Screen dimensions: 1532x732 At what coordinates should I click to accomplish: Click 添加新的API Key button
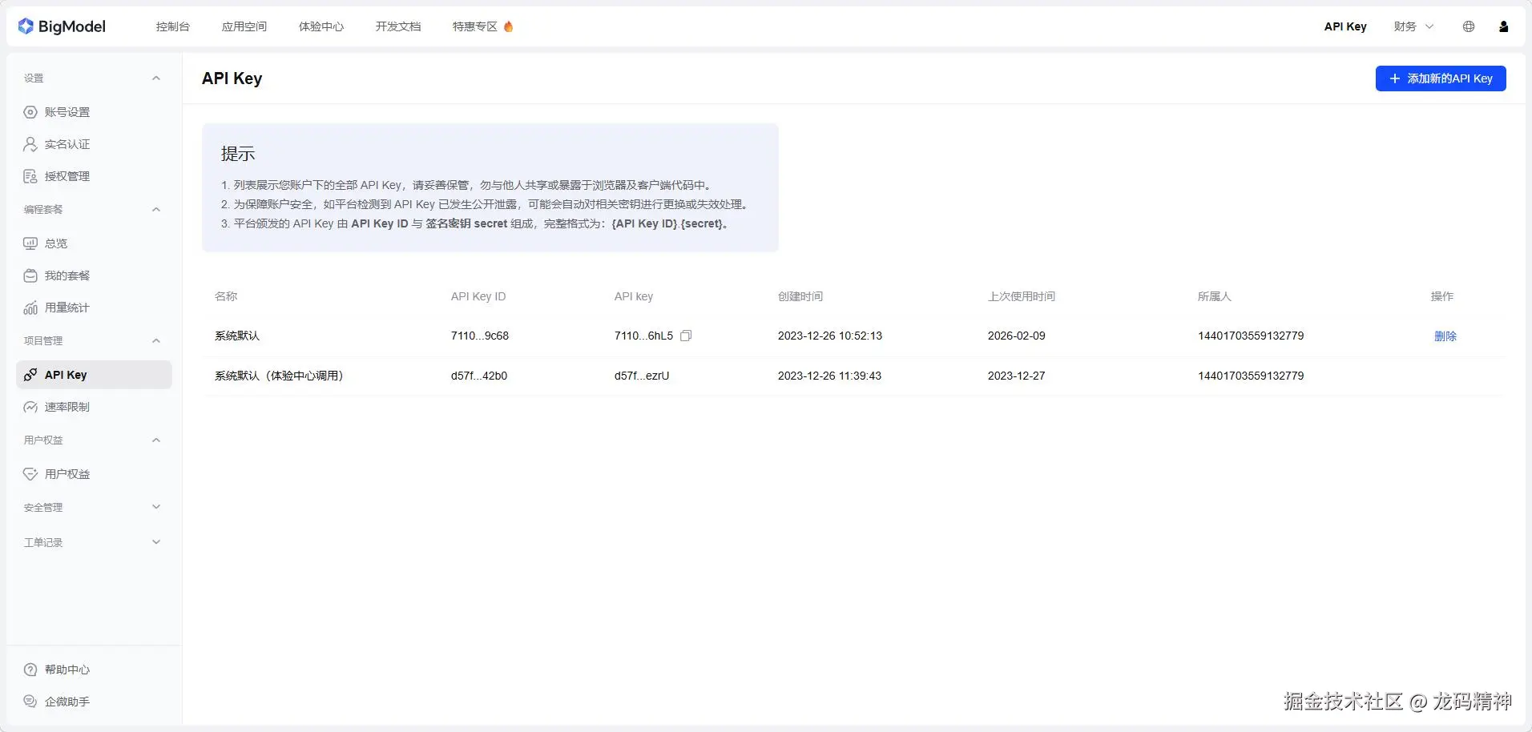coord(1441,78)
